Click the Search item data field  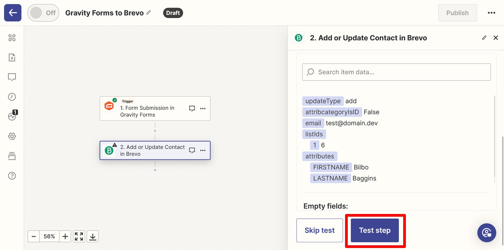coord(396,72)
